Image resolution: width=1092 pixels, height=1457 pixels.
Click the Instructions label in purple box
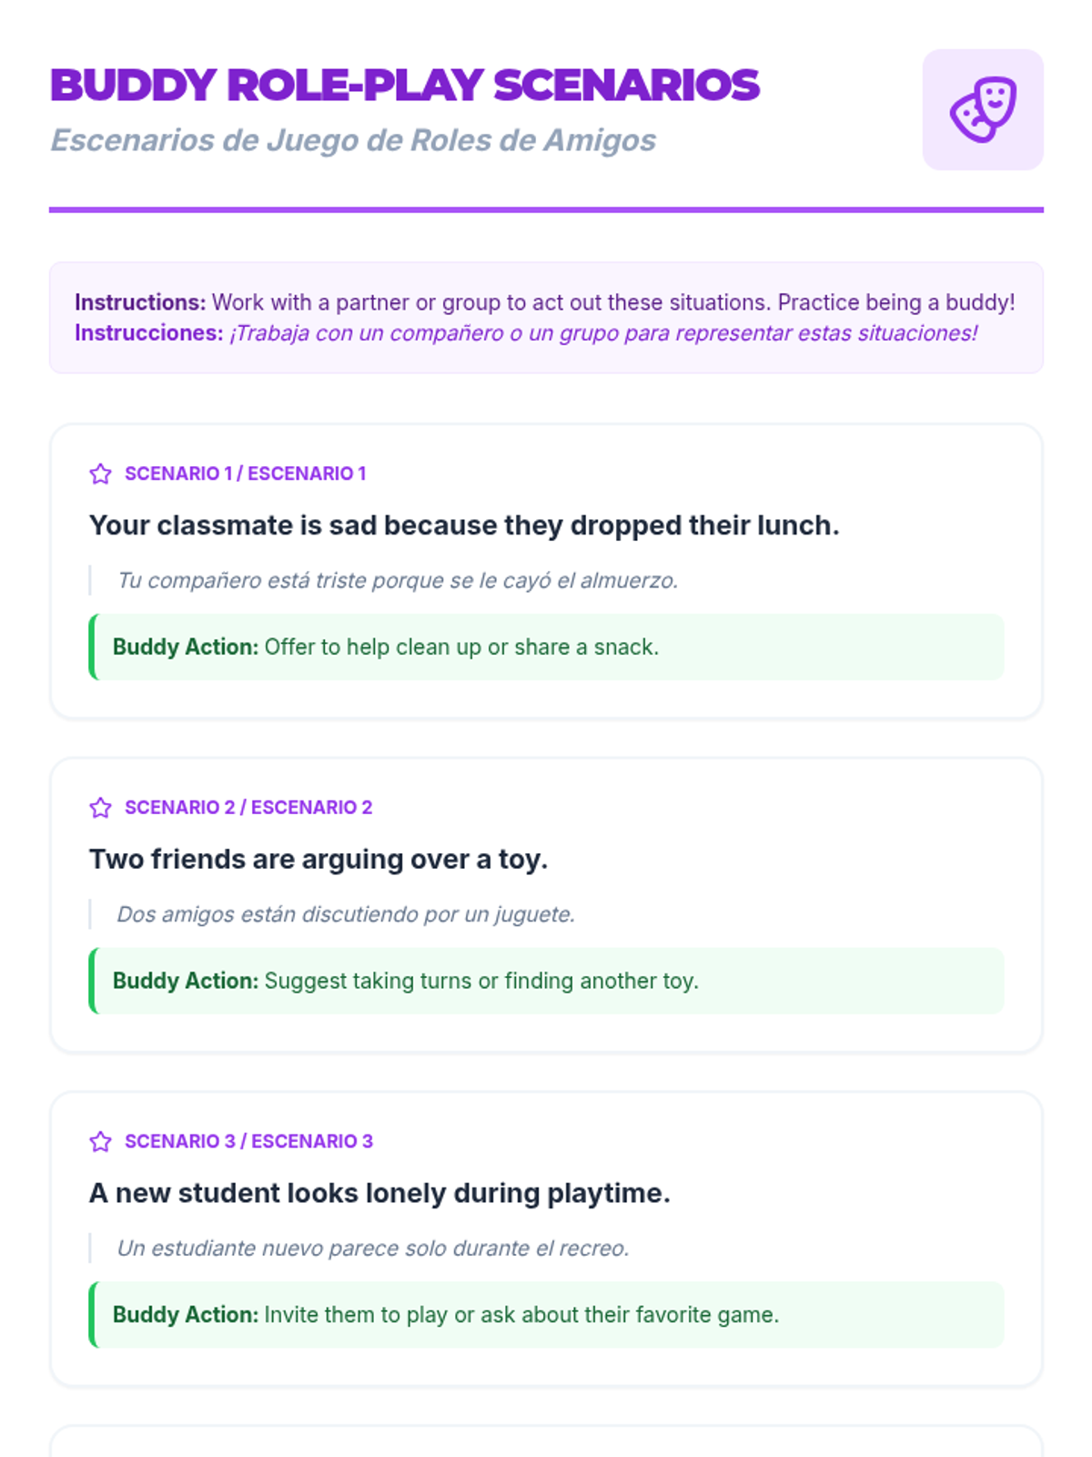coord(140,302)
